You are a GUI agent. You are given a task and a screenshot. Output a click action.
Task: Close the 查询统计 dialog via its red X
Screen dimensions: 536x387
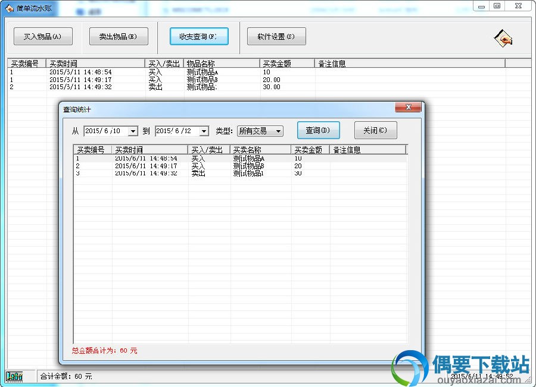[x=408, y=107]
